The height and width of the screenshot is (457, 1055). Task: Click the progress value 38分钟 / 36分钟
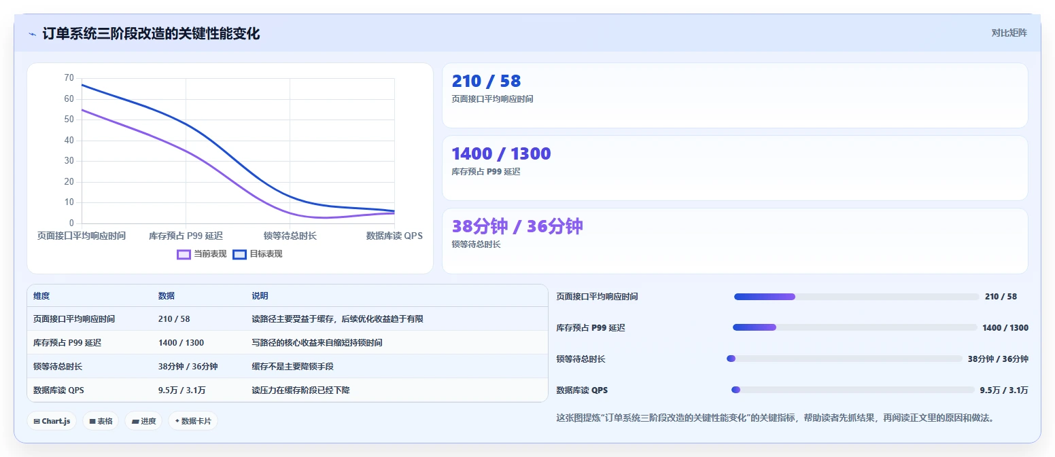point(998,359)
